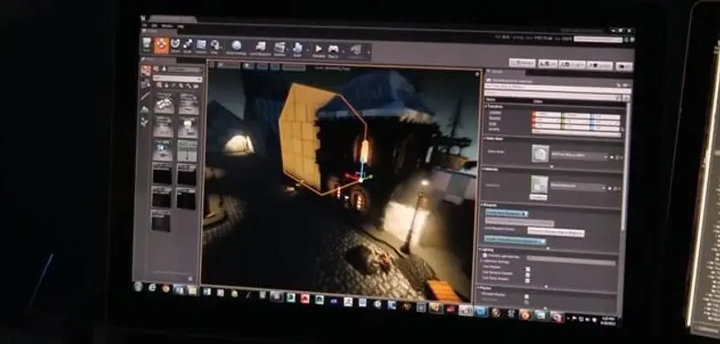Screen dimensions: 720x344
Task: Toggle the first checkbox under Physics
Action: [526, 297]
